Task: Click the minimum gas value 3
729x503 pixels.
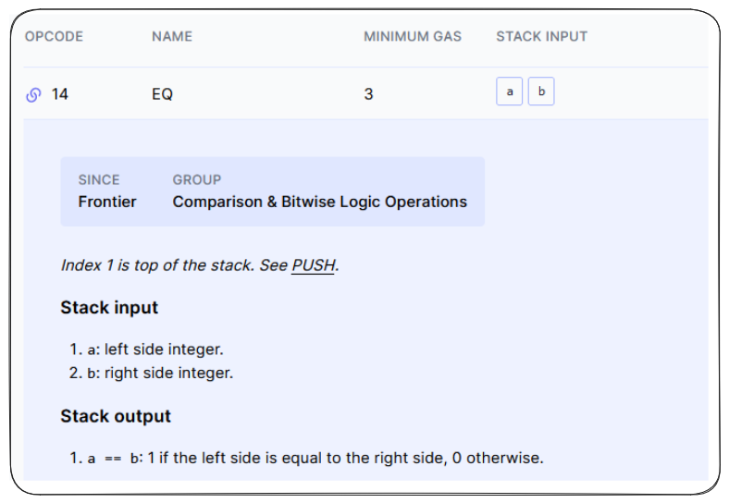Action: (x=368, y=94)
